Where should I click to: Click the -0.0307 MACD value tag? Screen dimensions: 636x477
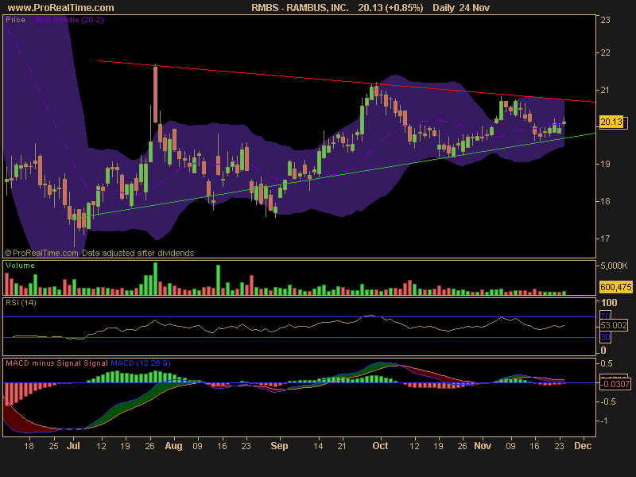615,384
